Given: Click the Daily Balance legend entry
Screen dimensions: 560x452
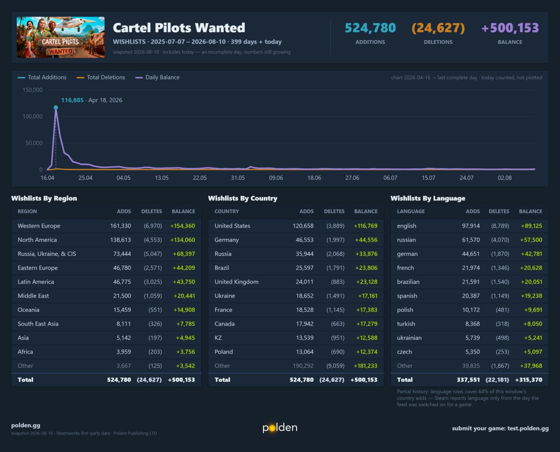Looking at the screenshot, I should (157, 77).
